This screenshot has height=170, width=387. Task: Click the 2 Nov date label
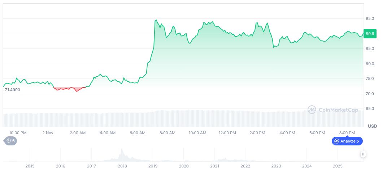pos(47,133)
